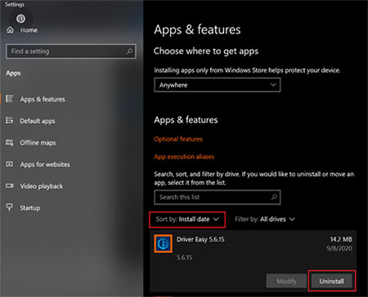368x297 pixels.
Task: Click the Offline maps sidebar icon
Action: click(x=10, y=142)
